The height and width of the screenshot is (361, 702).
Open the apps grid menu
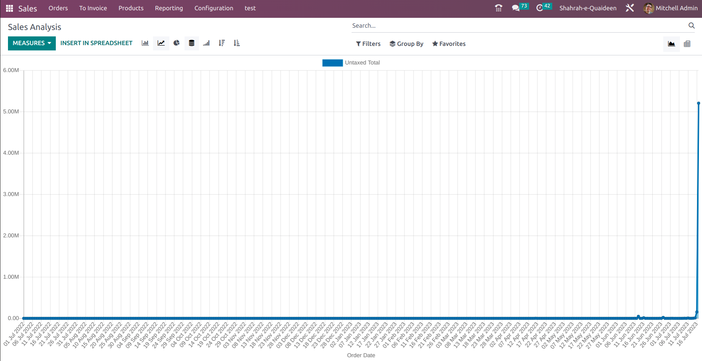tap(9, 8)
